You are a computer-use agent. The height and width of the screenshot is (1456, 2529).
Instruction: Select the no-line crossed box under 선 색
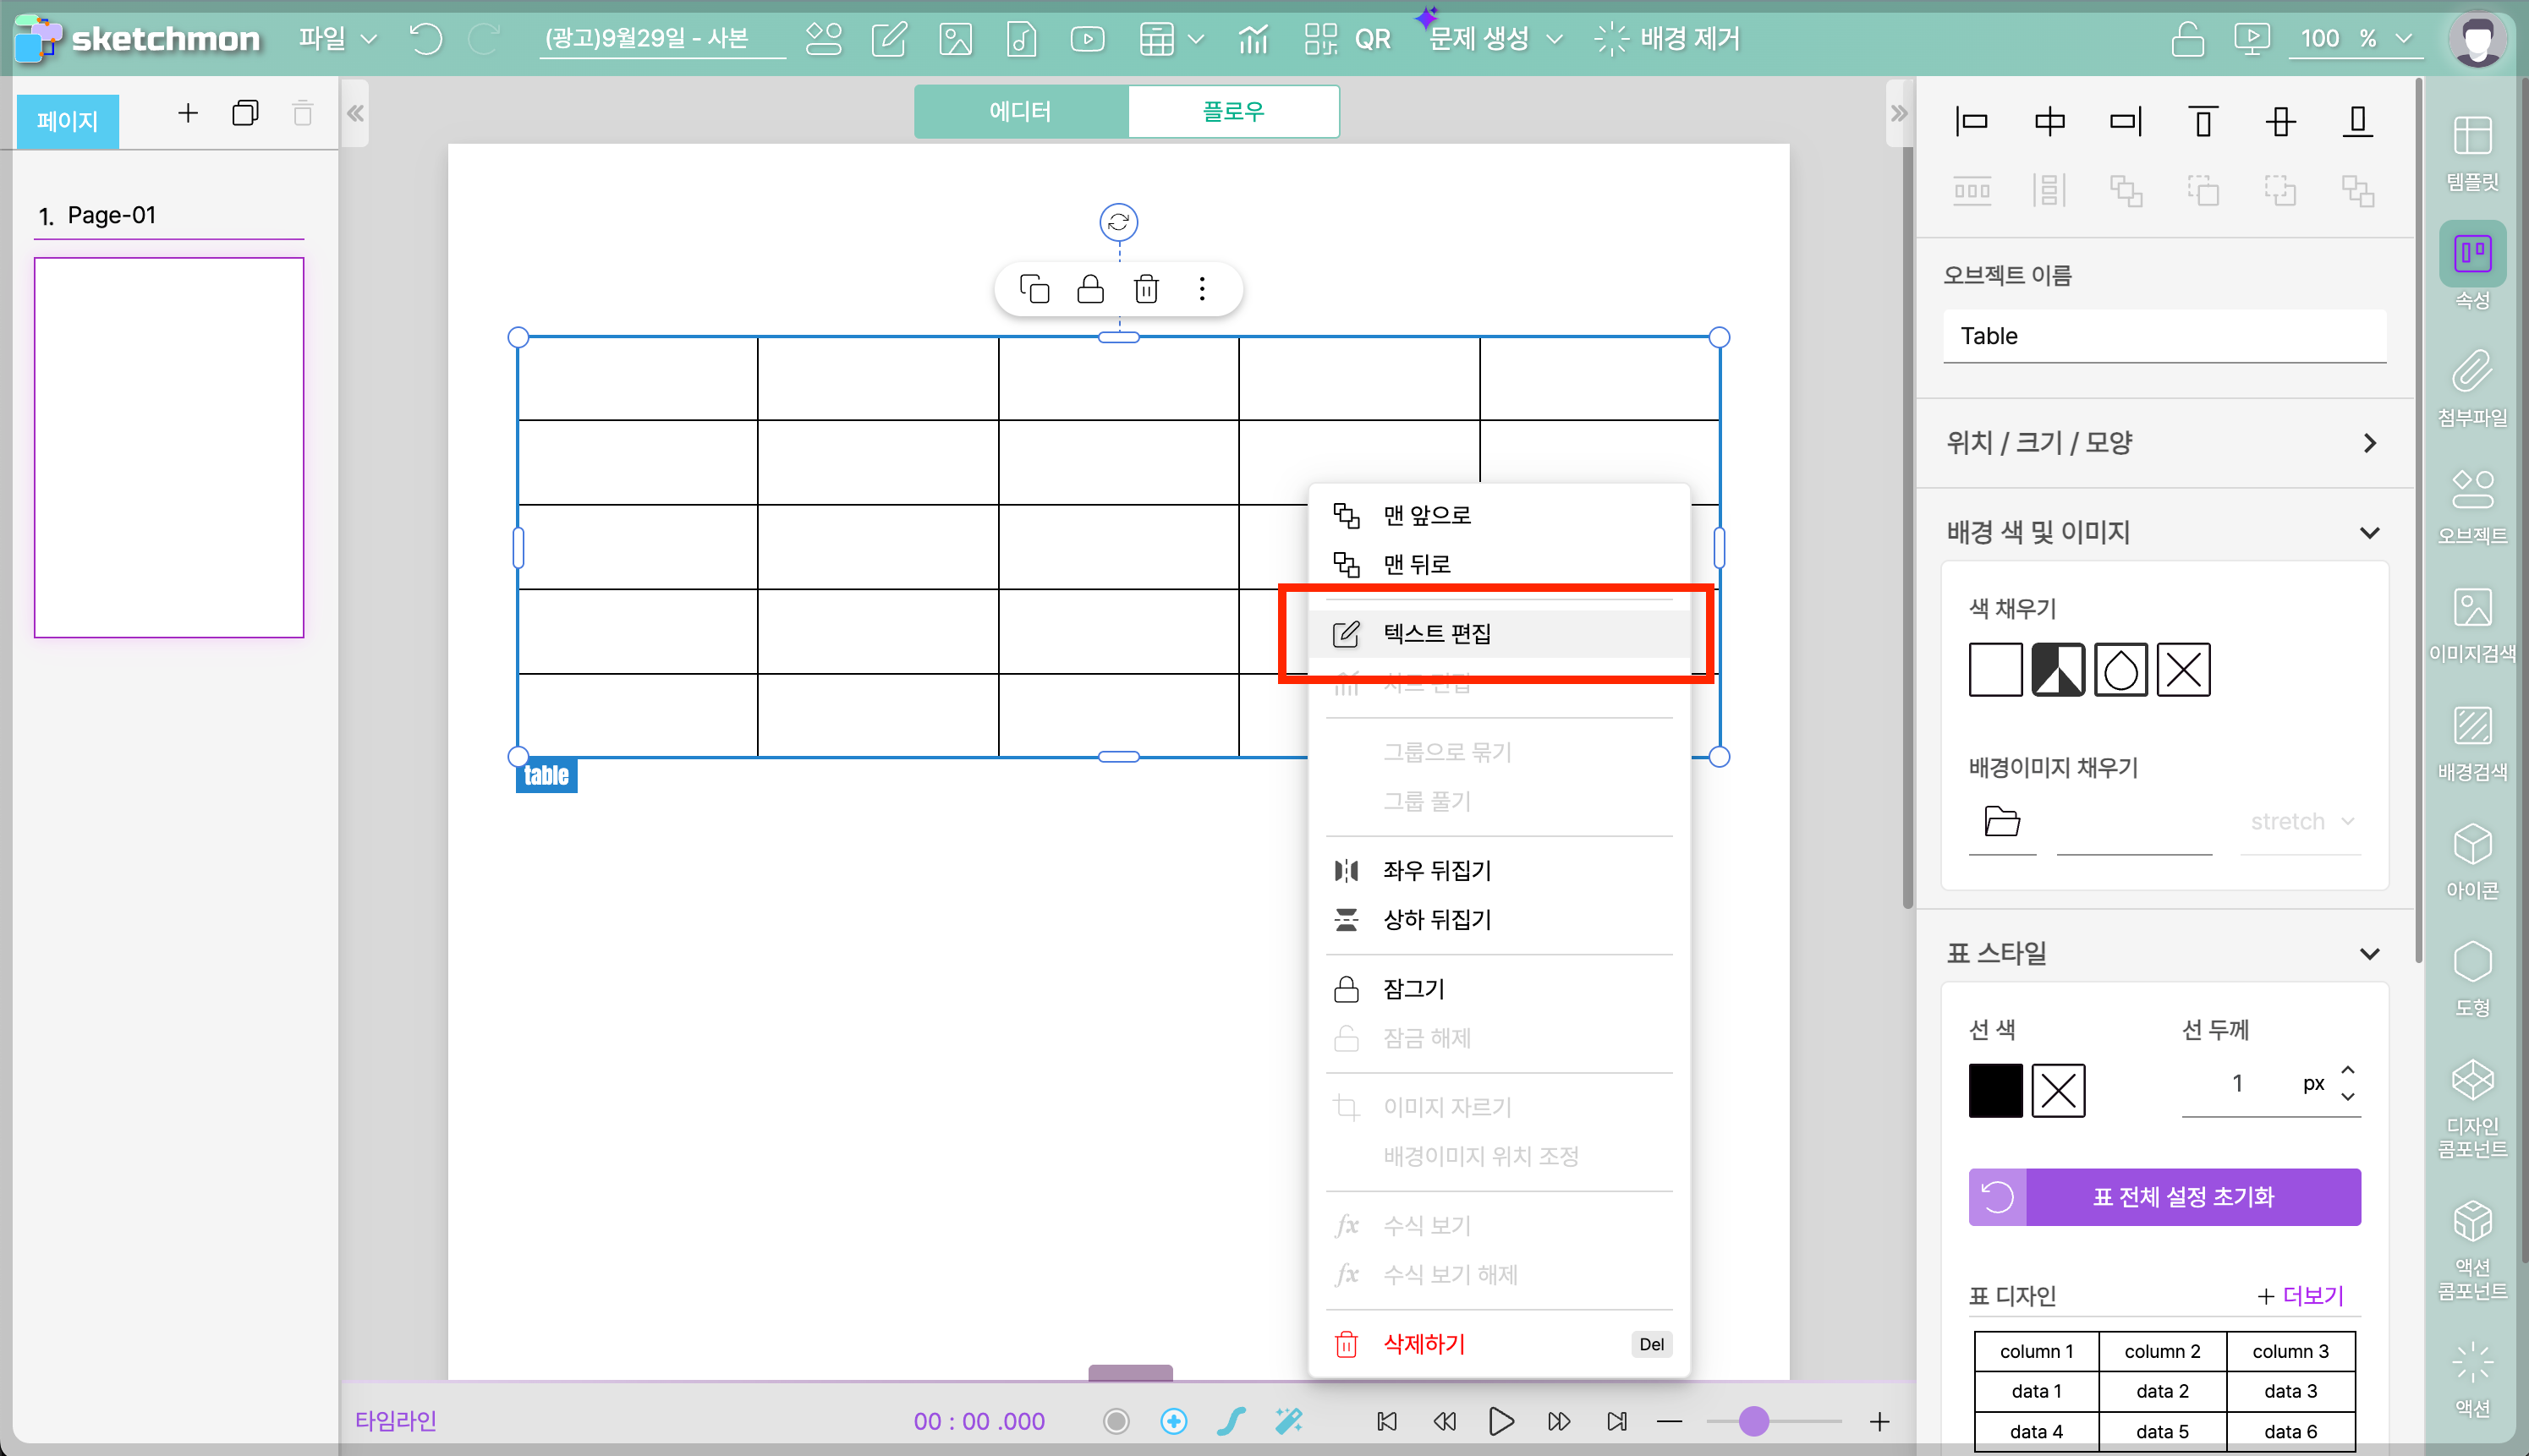click(2058, 1090)
